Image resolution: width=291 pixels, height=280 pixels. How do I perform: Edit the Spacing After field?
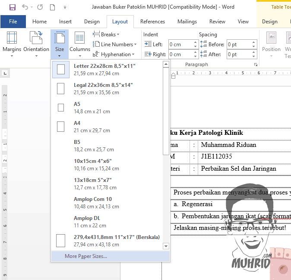[239, 54]
